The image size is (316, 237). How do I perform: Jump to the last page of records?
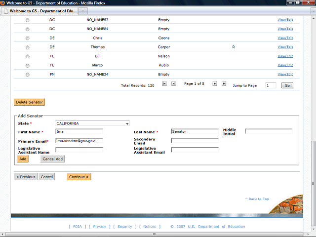point(224,84)
